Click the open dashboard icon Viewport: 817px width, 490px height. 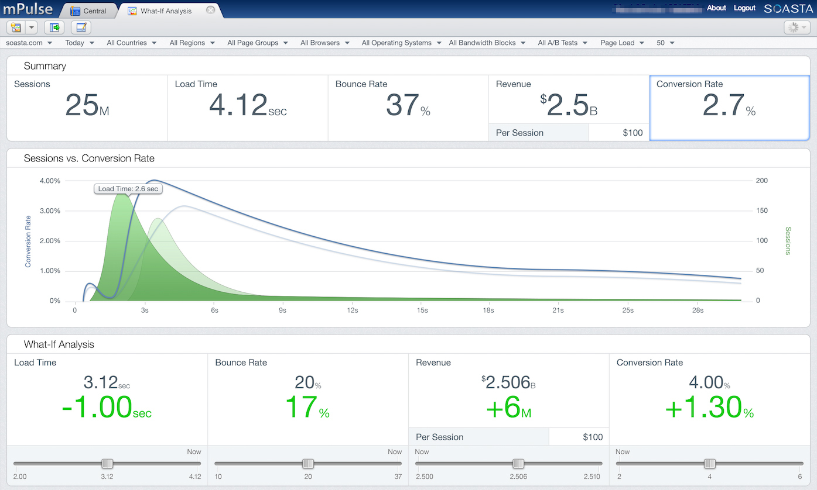click(x=54, y=27)
